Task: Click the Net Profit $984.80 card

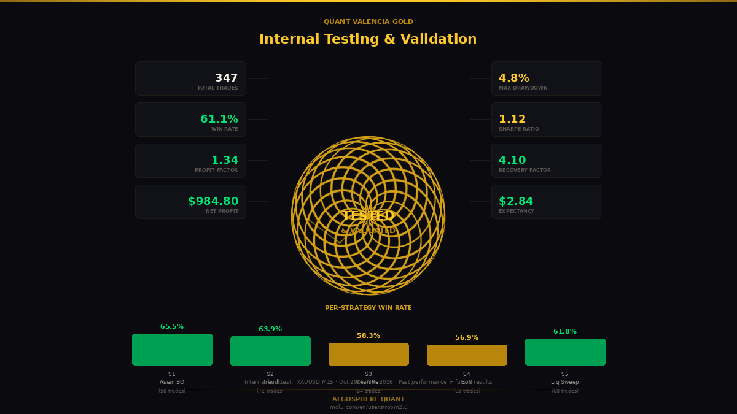Action: pos(190,202)
